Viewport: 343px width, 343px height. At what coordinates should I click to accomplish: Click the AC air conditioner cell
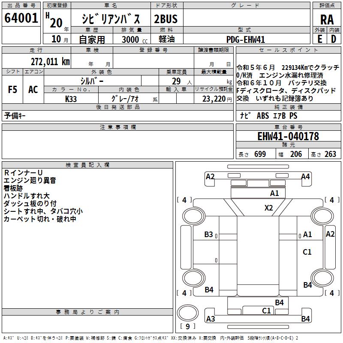point(33,90)
